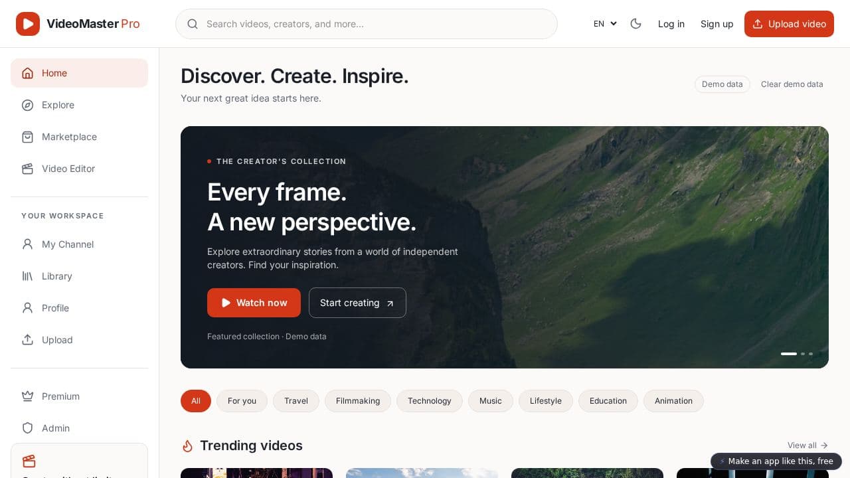
Task: Click the flame icon beside Trending videos
Action: point(187,446)
